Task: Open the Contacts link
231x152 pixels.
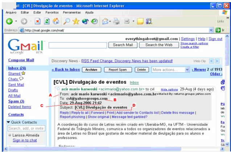Action: click(x=16, y=114)
